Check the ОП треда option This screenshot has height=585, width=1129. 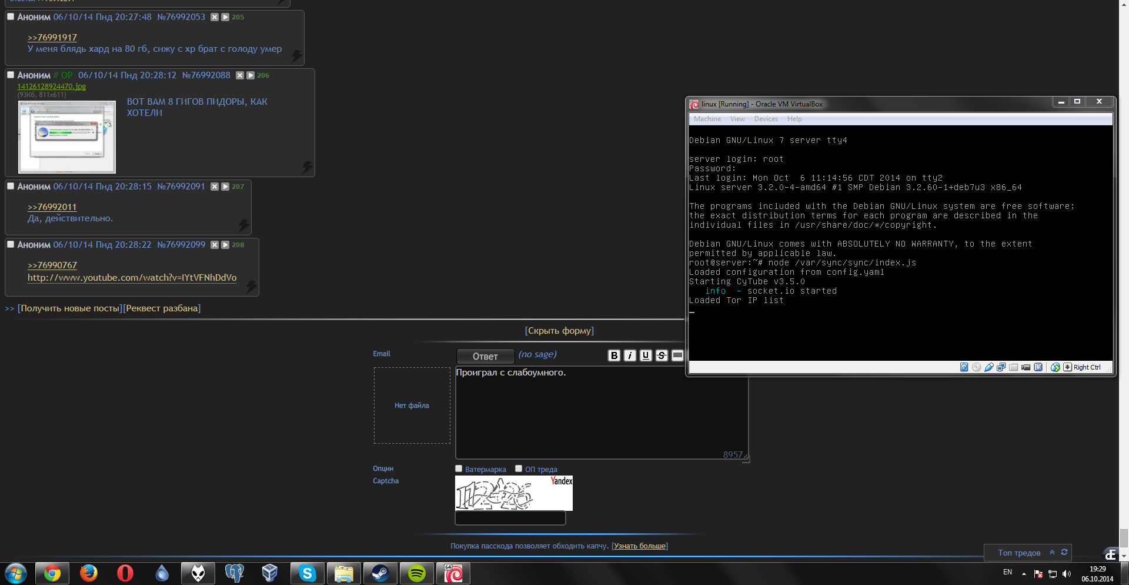coord(519,469)
